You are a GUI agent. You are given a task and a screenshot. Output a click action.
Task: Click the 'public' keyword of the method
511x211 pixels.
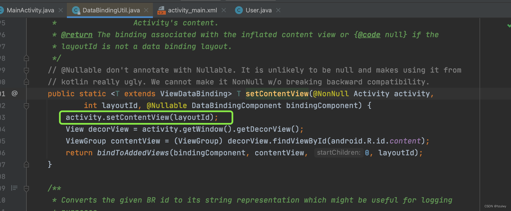click(x=61, y=94)
